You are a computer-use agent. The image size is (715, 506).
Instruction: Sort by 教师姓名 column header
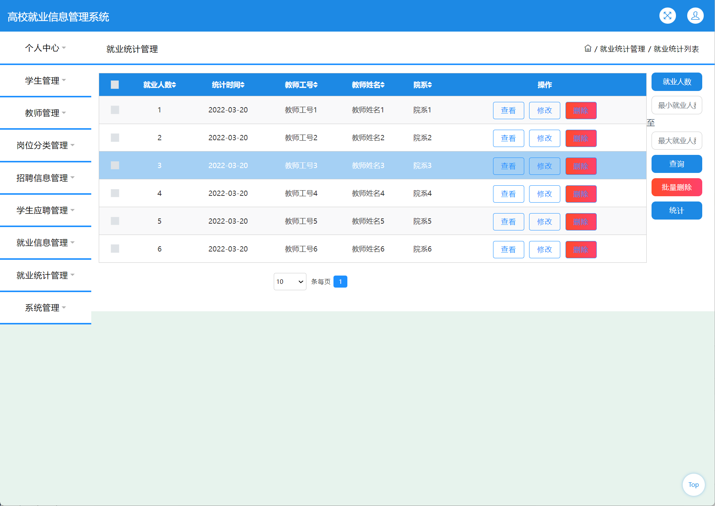click(x=368, y=85)
